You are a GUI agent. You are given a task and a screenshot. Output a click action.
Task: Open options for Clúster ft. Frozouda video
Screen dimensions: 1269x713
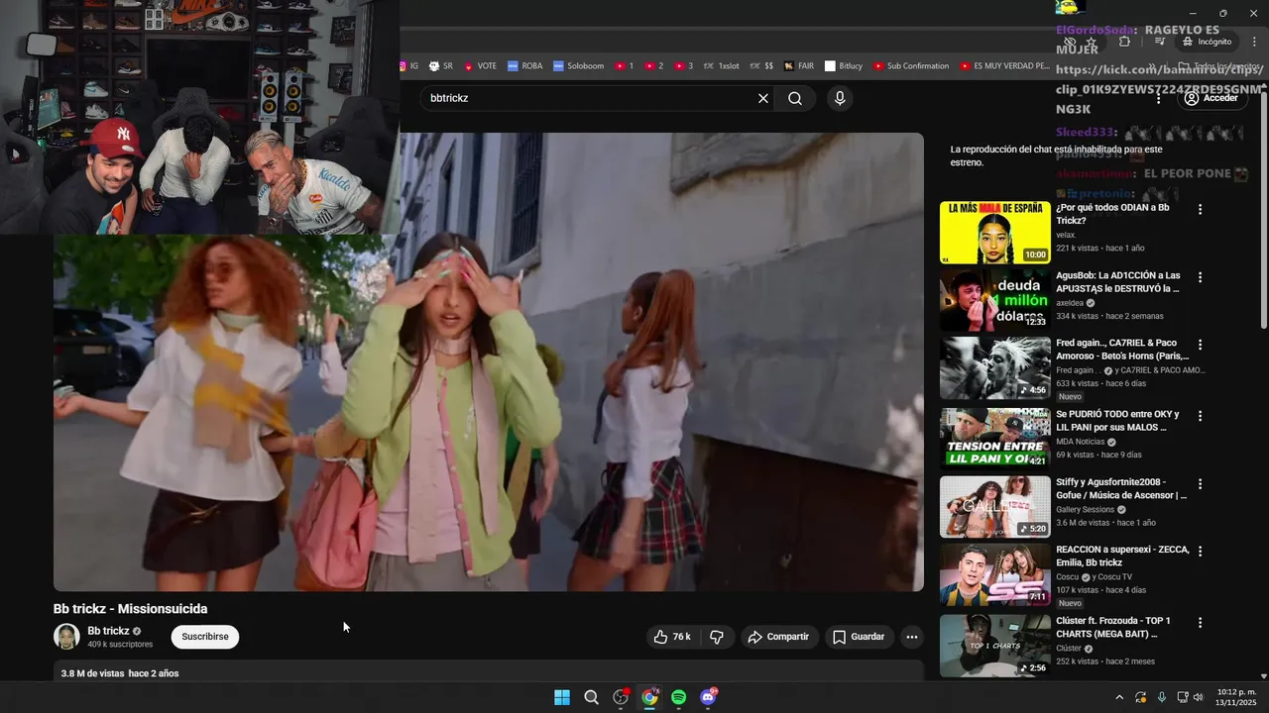1200,623
